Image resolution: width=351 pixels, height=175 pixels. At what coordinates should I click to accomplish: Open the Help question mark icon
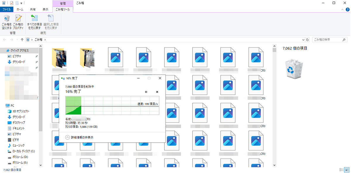coord(347,9)
